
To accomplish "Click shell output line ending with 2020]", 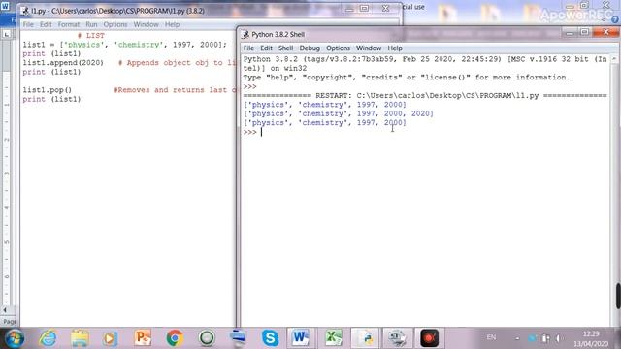I will [x=339, y=114].
